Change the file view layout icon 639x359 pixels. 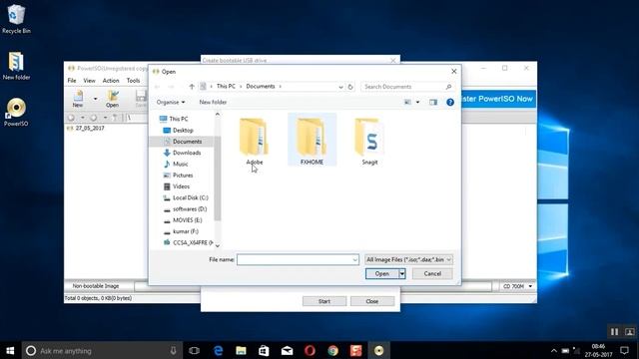[x=407, y=102]
